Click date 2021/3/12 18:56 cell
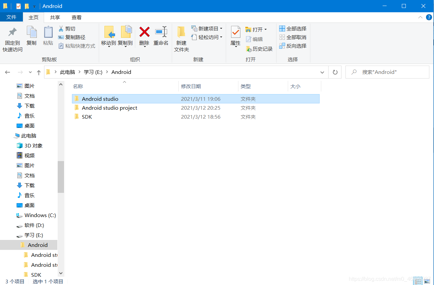This screenshot has height=285, width=434. tap(201, 117)
